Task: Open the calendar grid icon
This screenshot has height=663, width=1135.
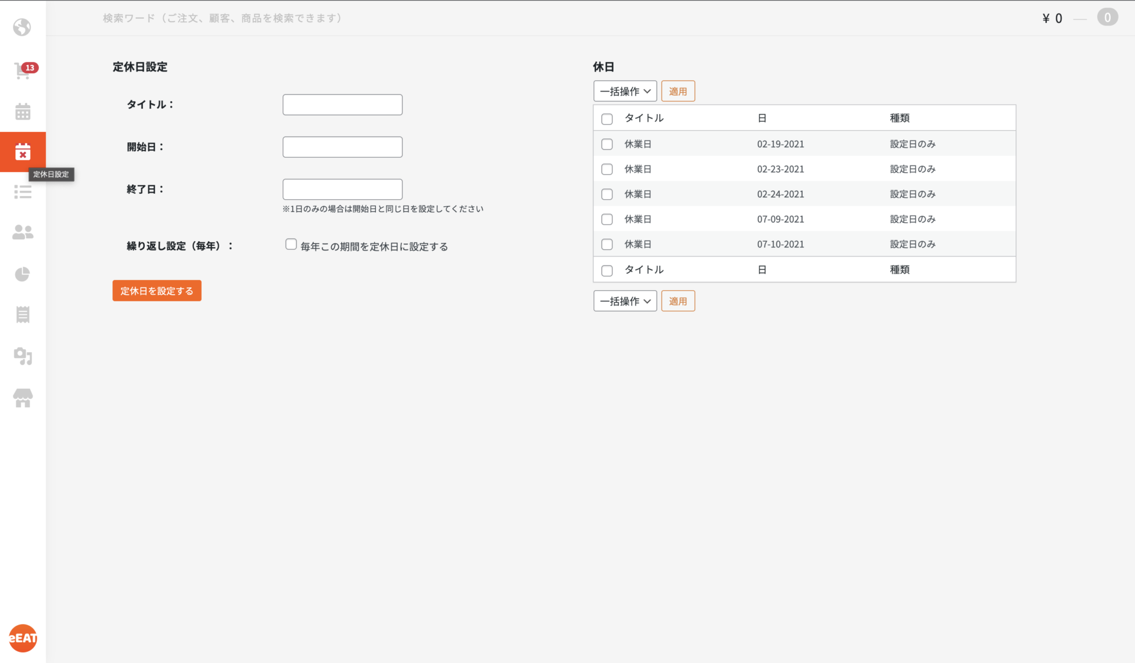Action: [x=22, y=112]
